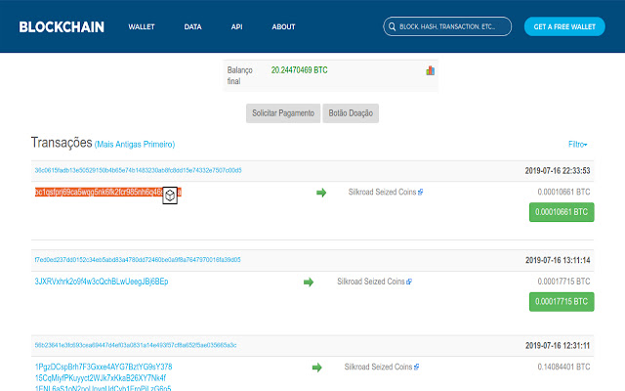This screenshot has width=625, height=391.
Task: Click green 0.00017715 BTC button
Action: tap(562, 302)
